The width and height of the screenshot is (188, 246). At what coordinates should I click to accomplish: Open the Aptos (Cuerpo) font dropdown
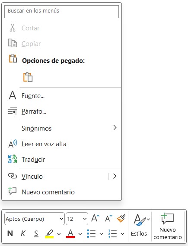(35, 219)
